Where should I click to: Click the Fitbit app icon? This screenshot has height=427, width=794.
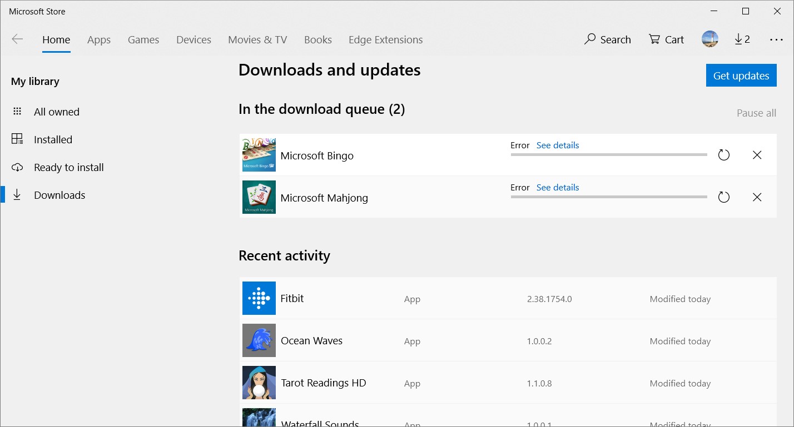(x=259, y=298)
